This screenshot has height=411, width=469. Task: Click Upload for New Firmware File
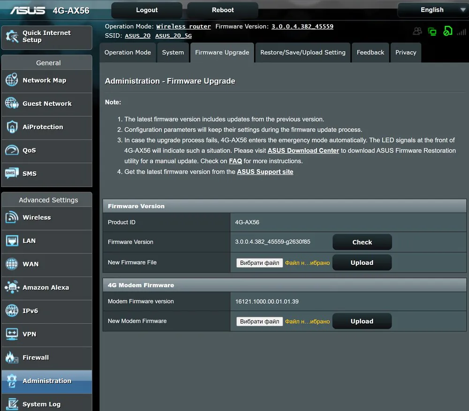point(362,262)
